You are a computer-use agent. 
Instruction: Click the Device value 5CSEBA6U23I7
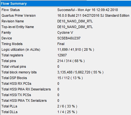point(69,38)
